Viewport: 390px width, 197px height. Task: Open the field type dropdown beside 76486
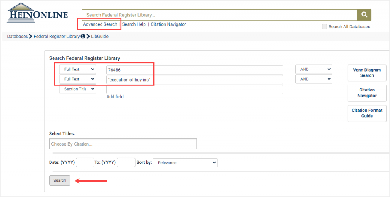point(78,69)
